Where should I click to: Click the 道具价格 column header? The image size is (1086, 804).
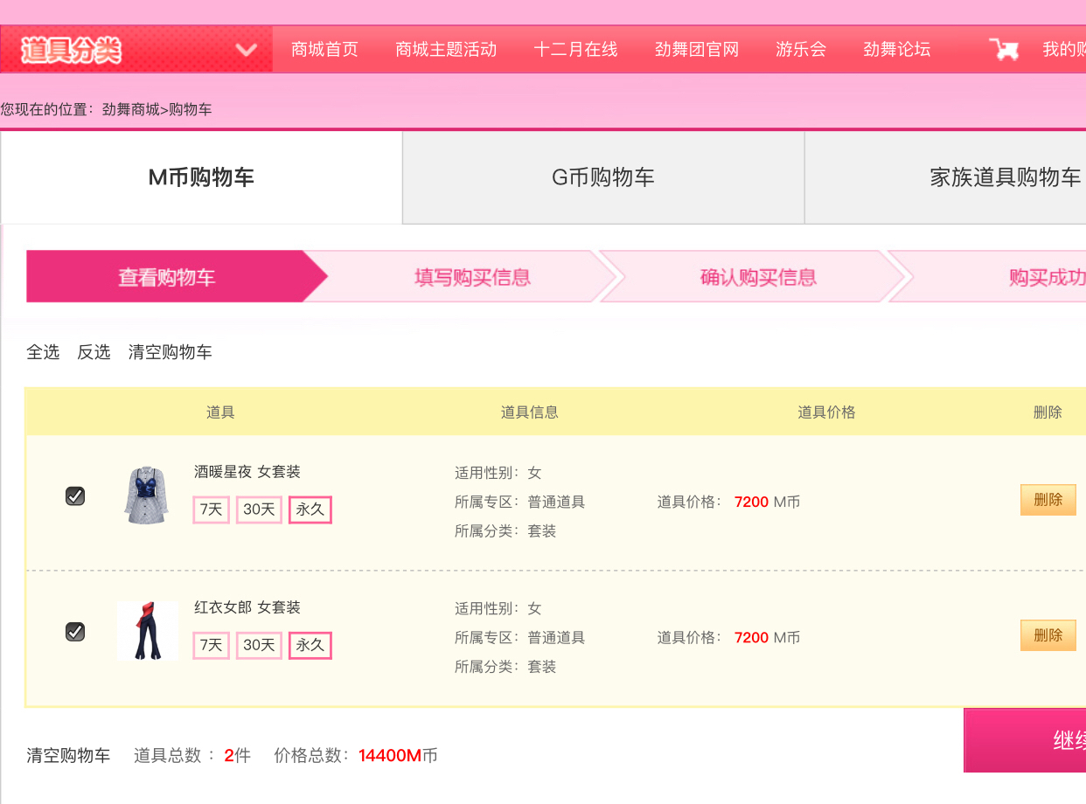click(x=826, y=412)
